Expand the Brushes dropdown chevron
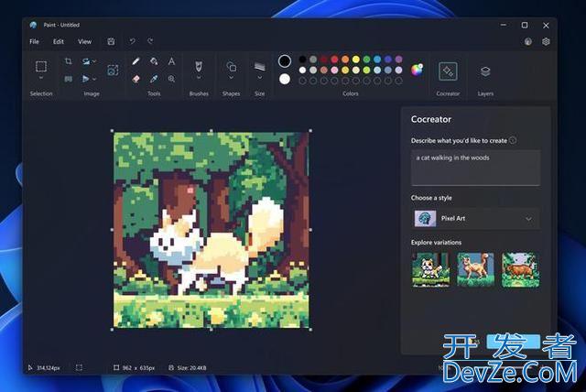 [199, 78]
